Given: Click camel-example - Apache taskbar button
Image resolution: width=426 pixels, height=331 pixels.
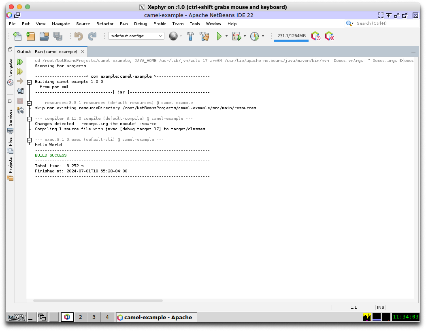Looking at the screenshot, I should tap(156, 317).
